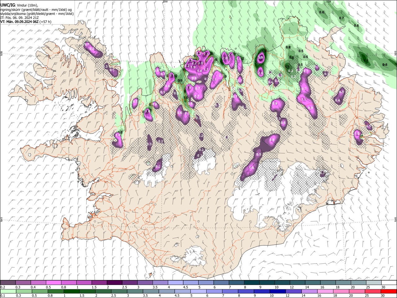Image resolution: width=397 pixels, height=298 pixels.
Task: Pick the forest green rain swatch between 0.8 and 1
Action: (56, 291)
